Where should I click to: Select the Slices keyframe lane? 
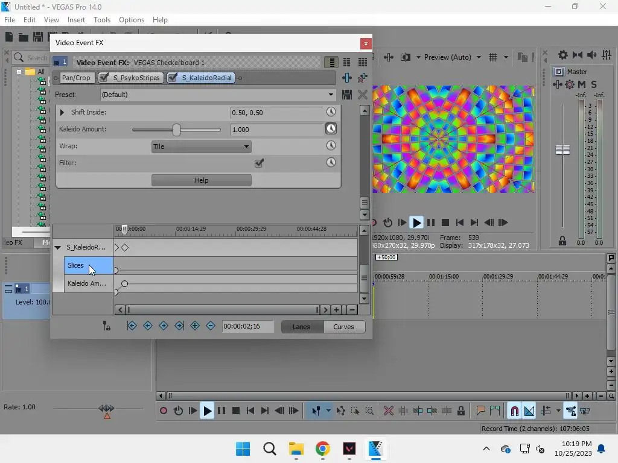click(x=89, y=265)
